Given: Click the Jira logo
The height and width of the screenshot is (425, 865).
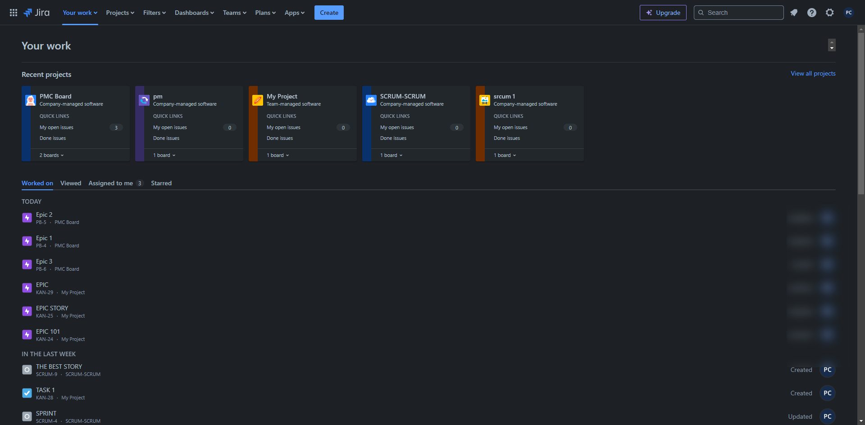Looking at the screenshot, I should (36, 13).
